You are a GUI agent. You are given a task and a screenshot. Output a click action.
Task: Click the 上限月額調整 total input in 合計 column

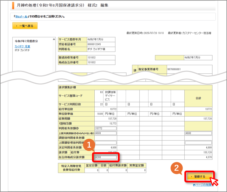[x=198, y=133]
